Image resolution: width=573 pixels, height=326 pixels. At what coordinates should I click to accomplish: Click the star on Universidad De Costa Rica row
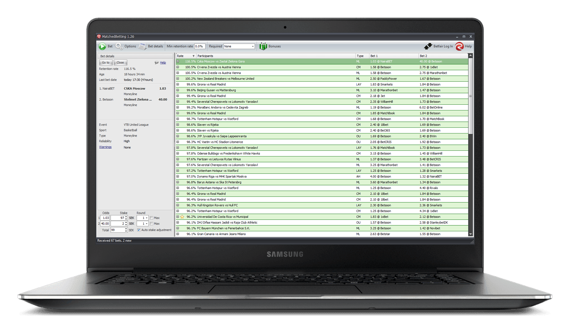tap(182, 217)
